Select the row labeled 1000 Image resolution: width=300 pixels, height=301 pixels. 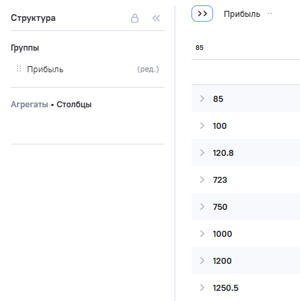click(245, 234)
